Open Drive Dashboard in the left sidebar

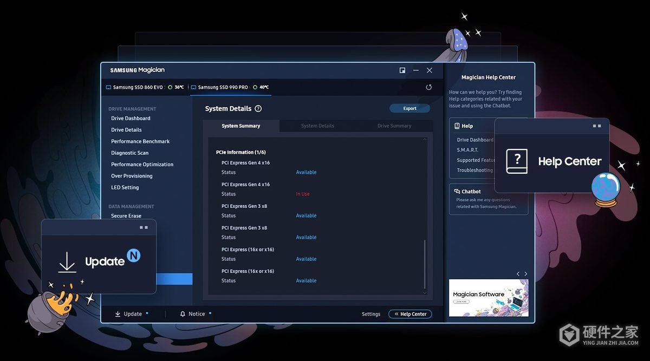(131, 119)
